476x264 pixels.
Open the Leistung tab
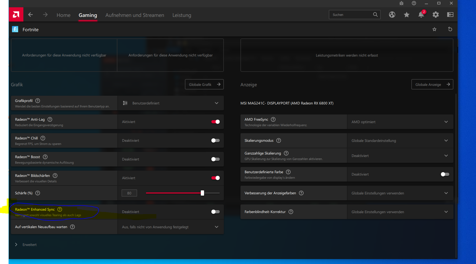pyautogui.click(x=182, y=15)
